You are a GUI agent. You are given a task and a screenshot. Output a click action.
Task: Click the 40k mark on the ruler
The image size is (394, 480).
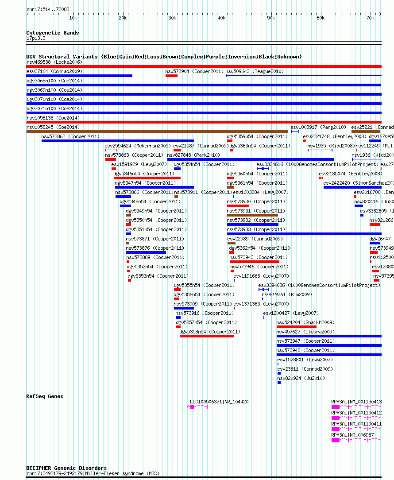click(x=221, y=18)
